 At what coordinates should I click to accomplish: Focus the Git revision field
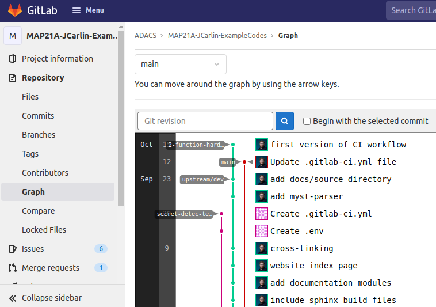pos(205,121)
